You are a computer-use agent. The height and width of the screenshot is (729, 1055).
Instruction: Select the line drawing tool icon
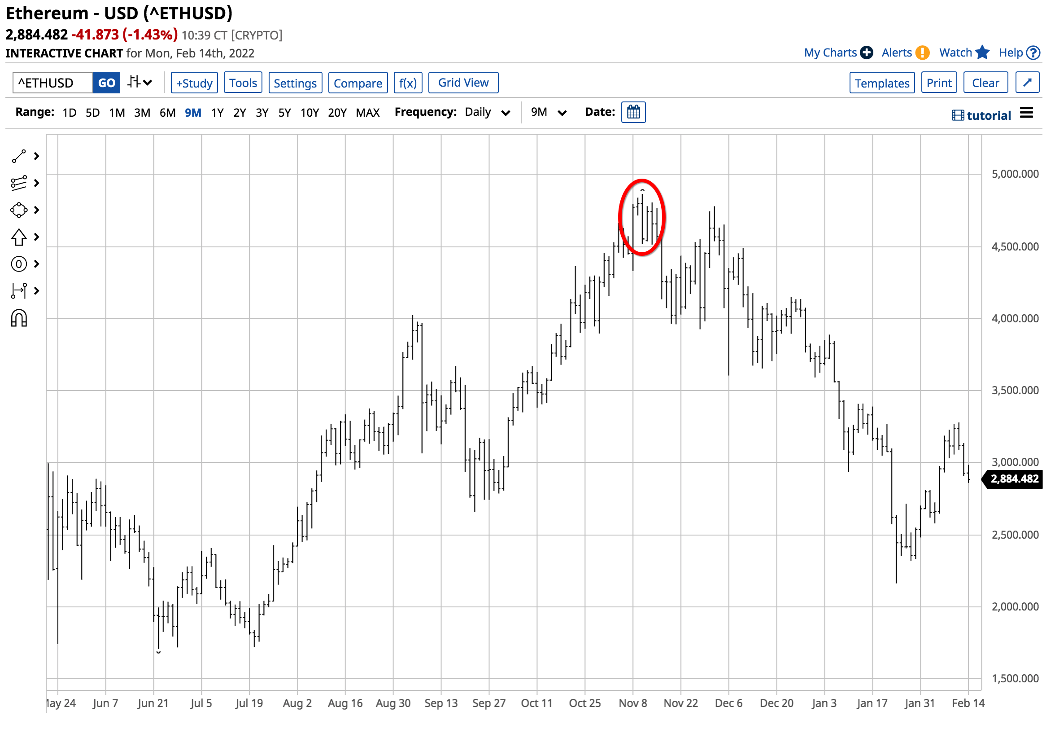[x=19, y=156]
